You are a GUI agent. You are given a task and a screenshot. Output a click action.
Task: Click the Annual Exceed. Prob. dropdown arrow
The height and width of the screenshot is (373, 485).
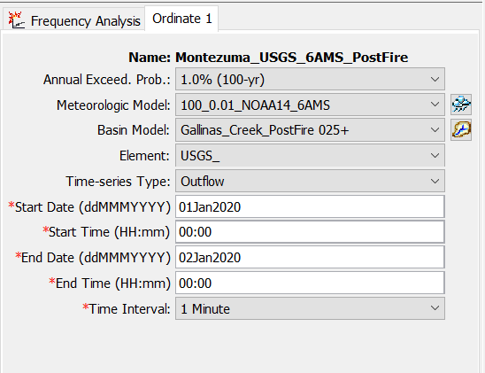(435, 80)
